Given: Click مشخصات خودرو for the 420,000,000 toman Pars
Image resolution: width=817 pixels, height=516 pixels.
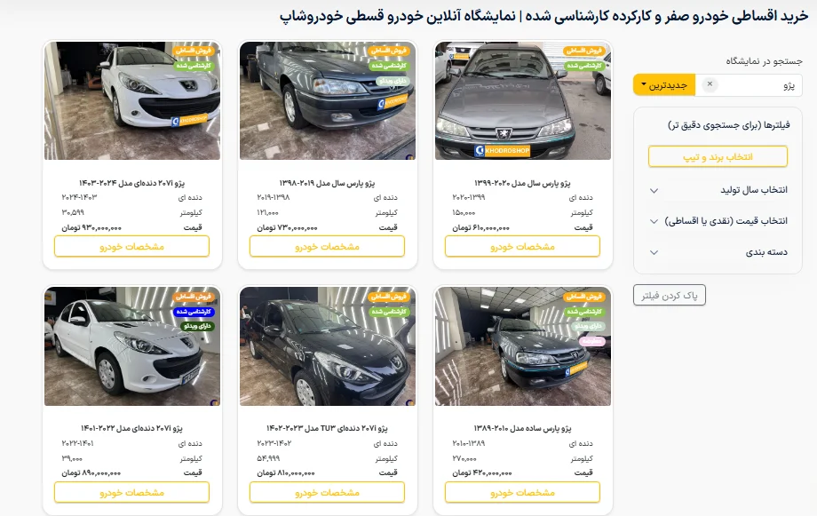Looking at the screenshot, I should click(522, 492).
